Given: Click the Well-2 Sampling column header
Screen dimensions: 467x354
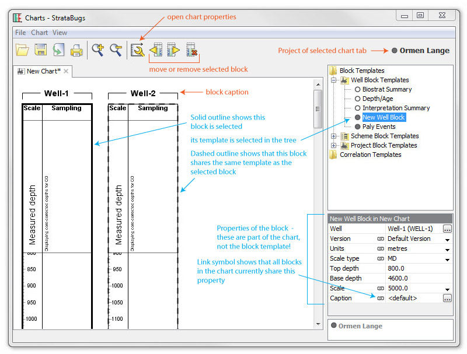Looking at the screenshot, I should [153, 108].
